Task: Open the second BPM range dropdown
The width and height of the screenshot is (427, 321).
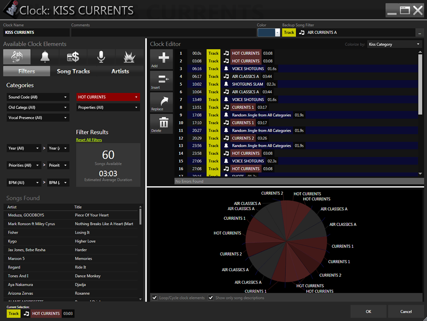Action: [x=58, y=183]
